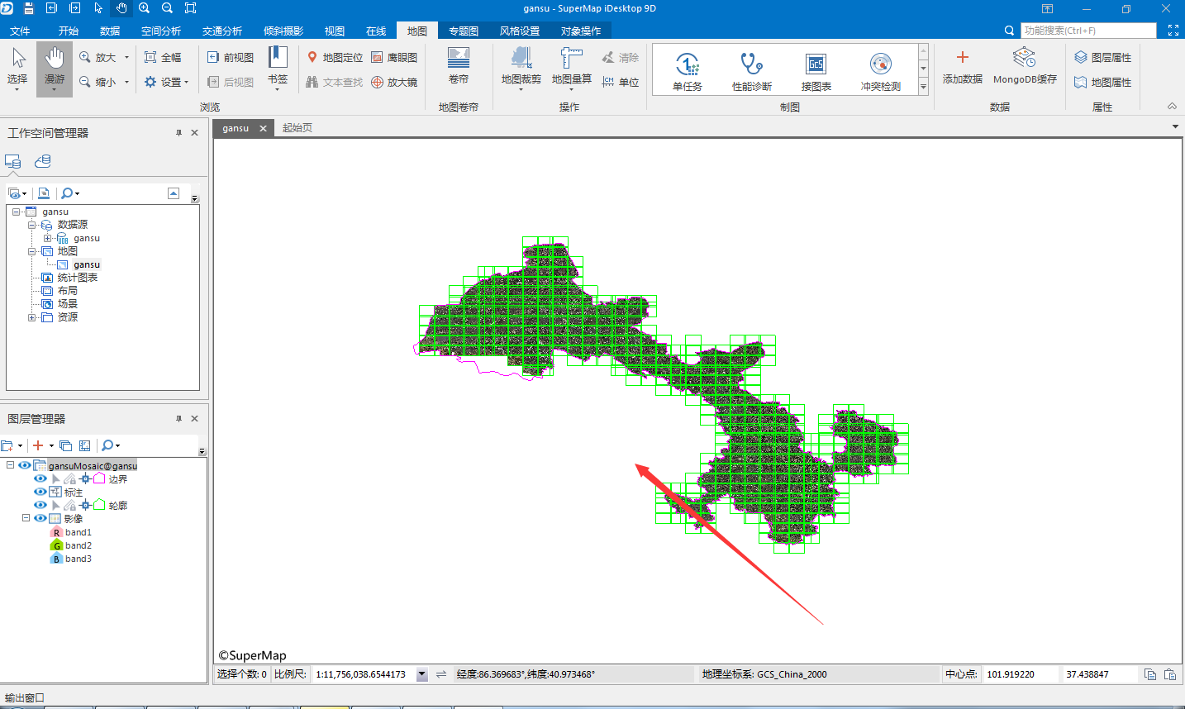Click the center point X coordinate field
This screenshot has width=1185, height=709.
tap(1020, 674)
